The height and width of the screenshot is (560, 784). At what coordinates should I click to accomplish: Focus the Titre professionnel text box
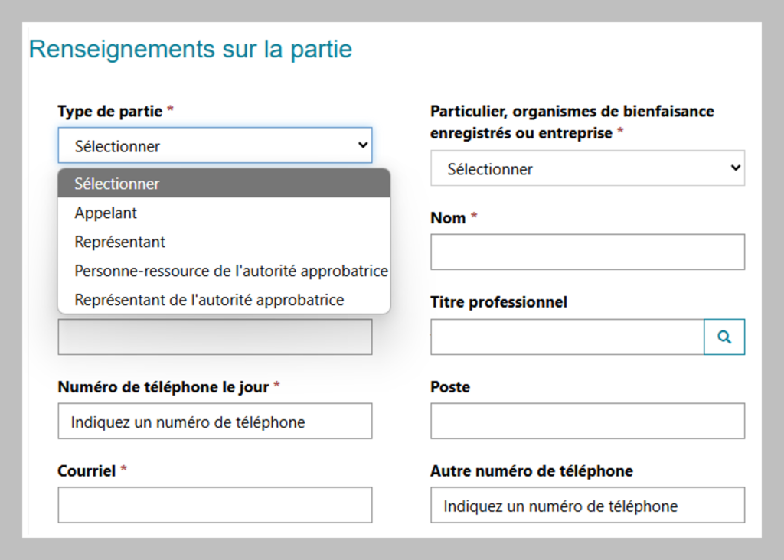(567, 337)
